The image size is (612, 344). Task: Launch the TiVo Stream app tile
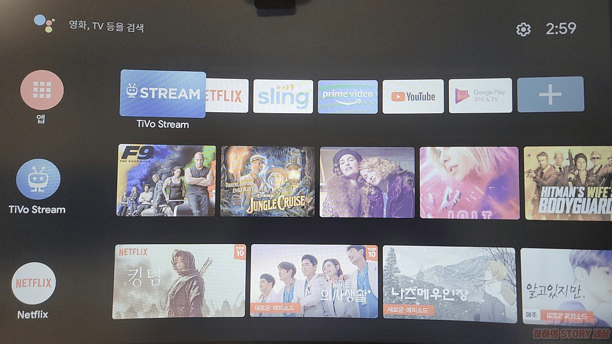(163, 94)
